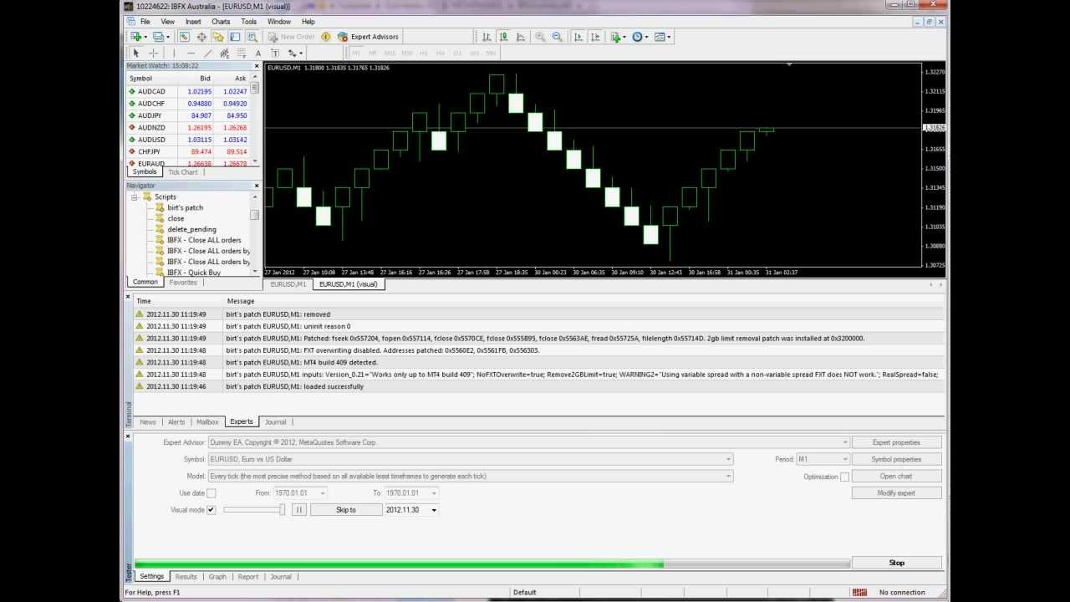
Task: Switch to the Journal tab in Terminal
Action: pos(275,422)
